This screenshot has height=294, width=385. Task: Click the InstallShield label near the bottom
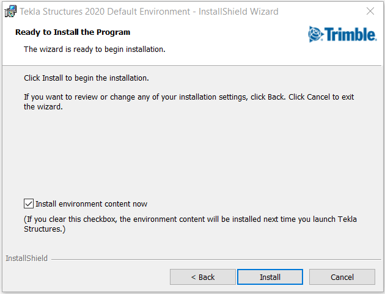(x=26, y=259)
